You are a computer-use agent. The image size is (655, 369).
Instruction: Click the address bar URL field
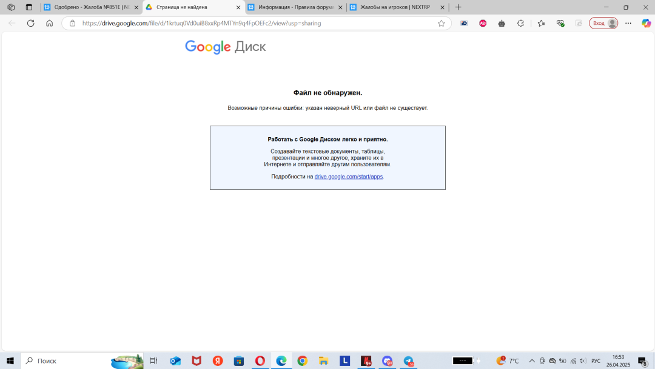point(256,24)
